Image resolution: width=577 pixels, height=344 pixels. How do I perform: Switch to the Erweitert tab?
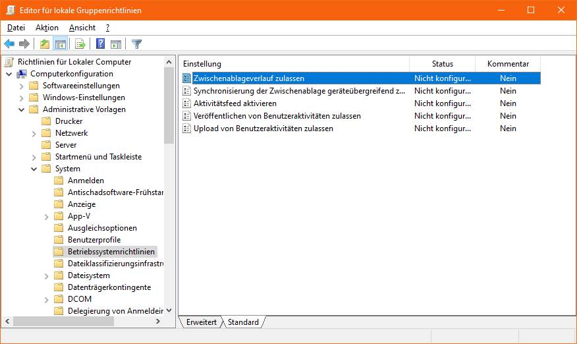[x=201, y=322]
